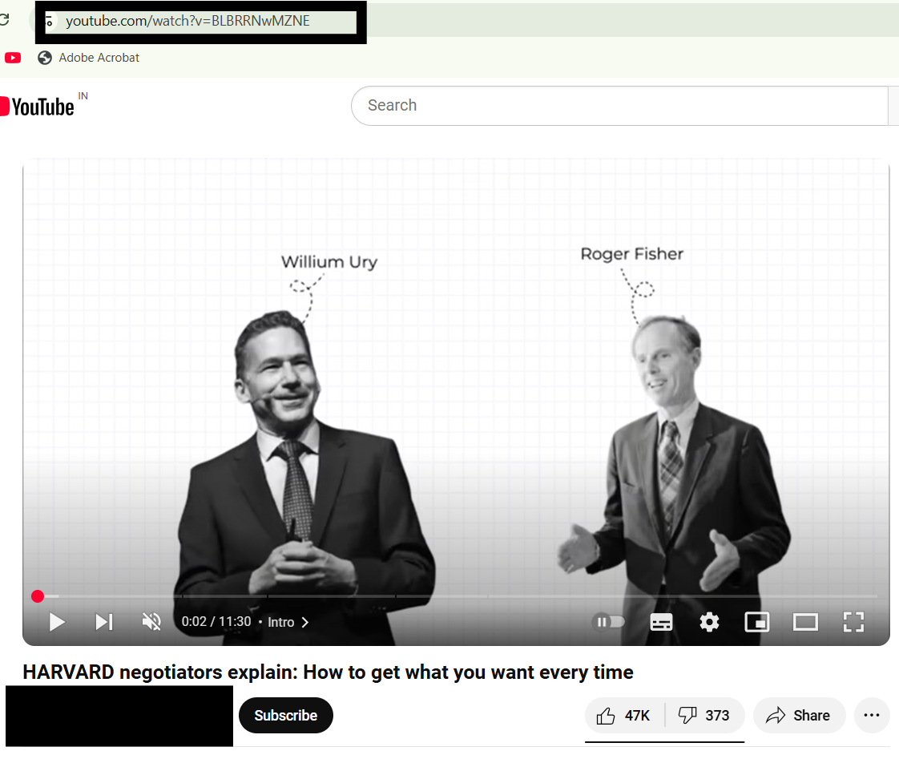This screenshot has height=759, width=899.
Task: Dislike the video showing 373
Action: point(704,716)
